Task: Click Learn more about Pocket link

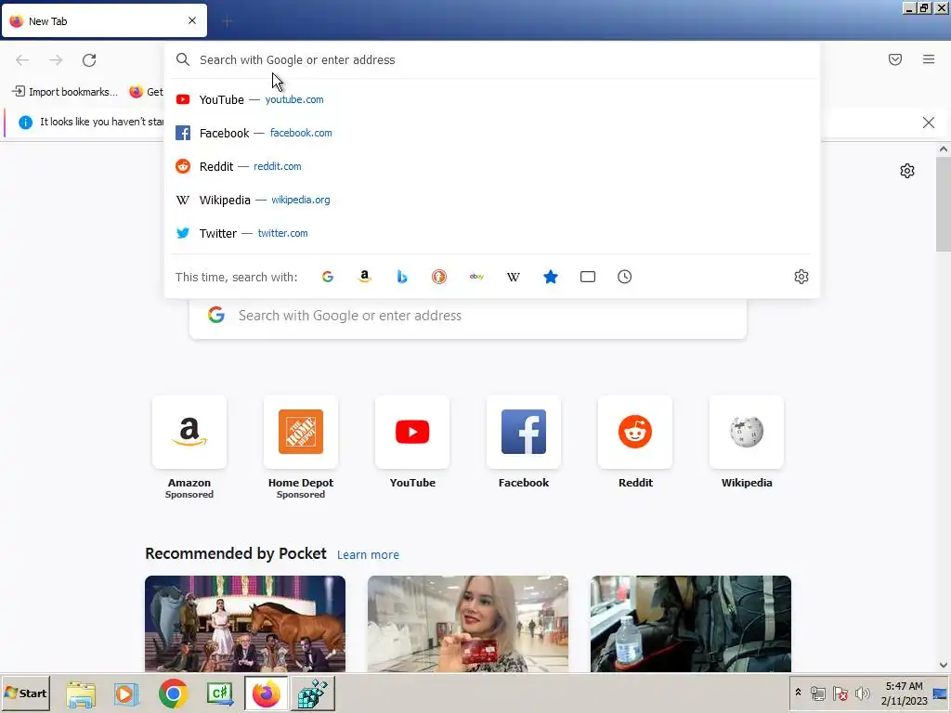Action: (368, 555)
